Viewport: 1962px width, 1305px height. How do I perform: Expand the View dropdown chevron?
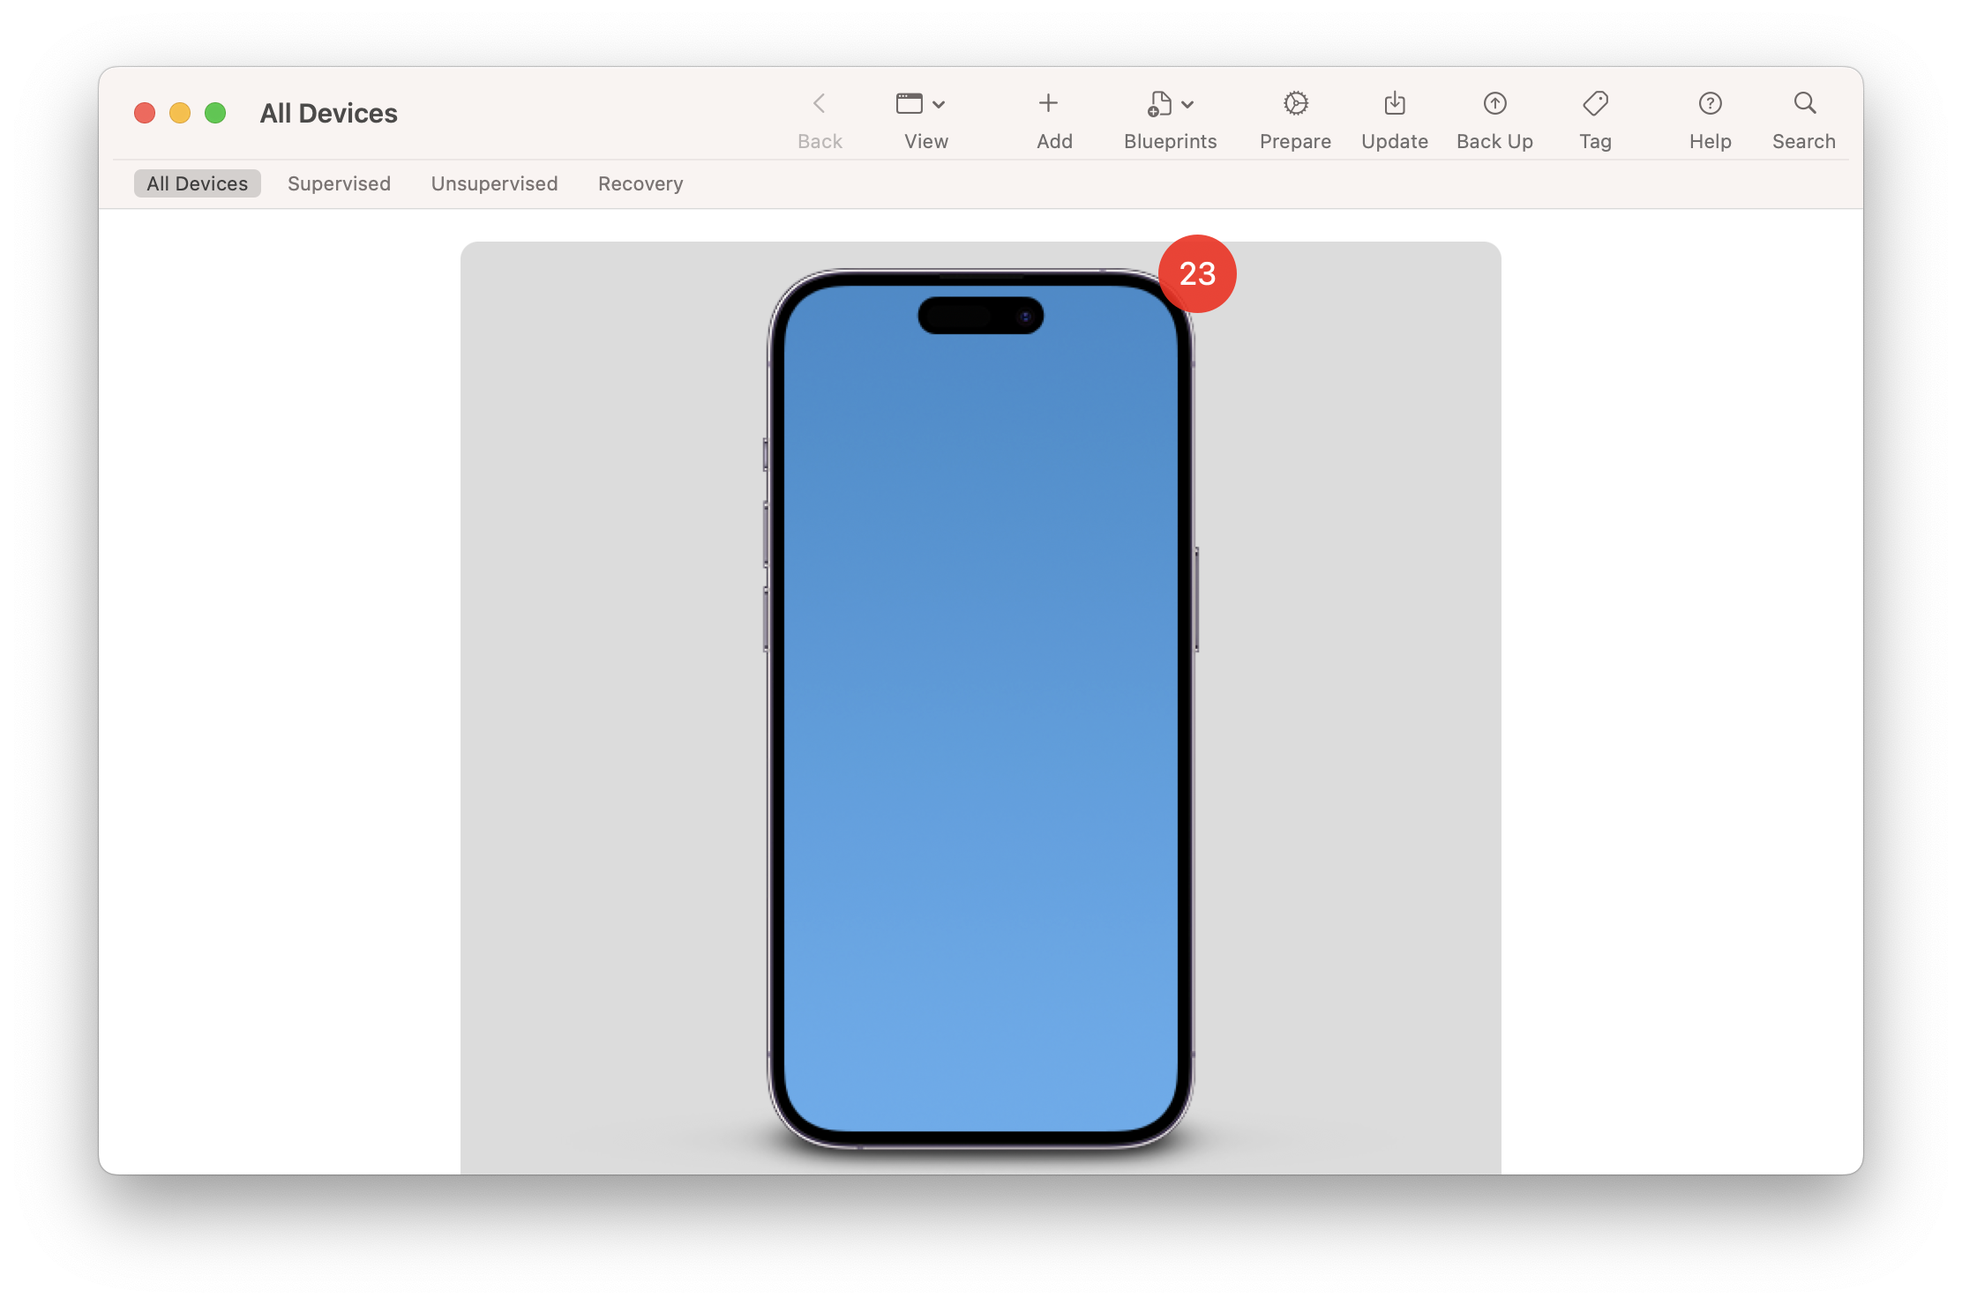pyautogui.click(x=939, y=105)
